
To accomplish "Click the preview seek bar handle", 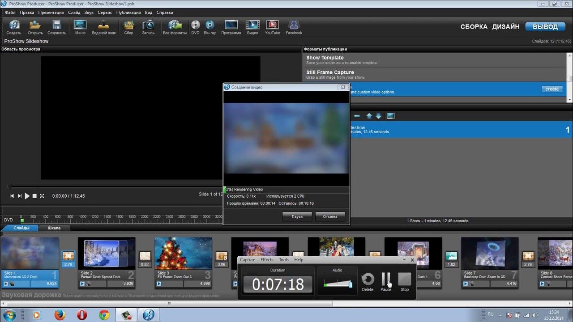I will [x=9, y=186].
